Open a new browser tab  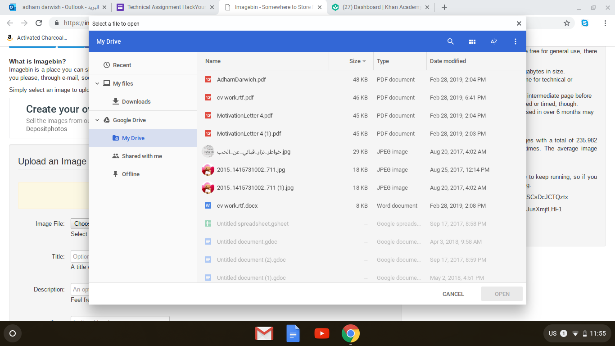coord(444,7)
